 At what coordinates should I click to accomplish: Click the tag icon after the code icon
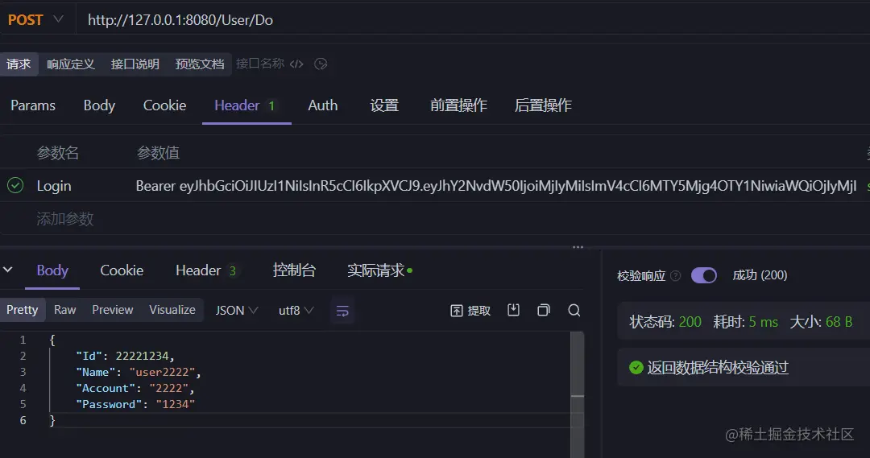(x=321, y=64)
